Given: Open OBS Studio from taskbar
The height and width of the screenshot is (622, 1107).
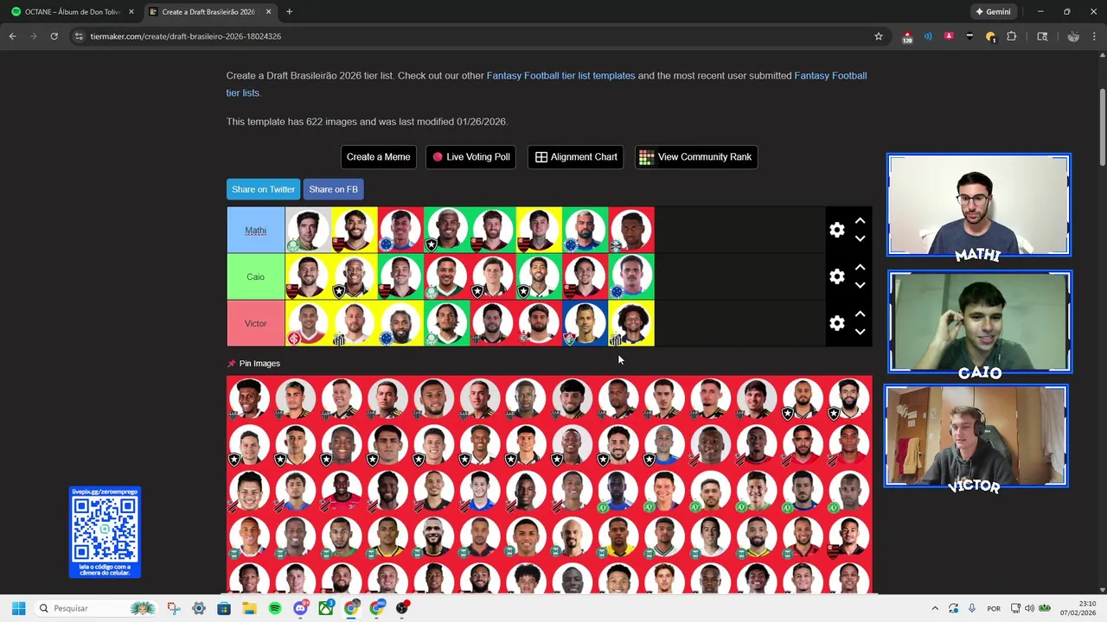Looking at the screenshot, I should [402, 608].
